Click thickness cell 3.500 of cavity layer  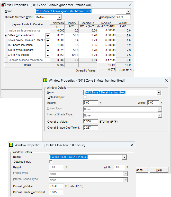(x=57, y=40)
